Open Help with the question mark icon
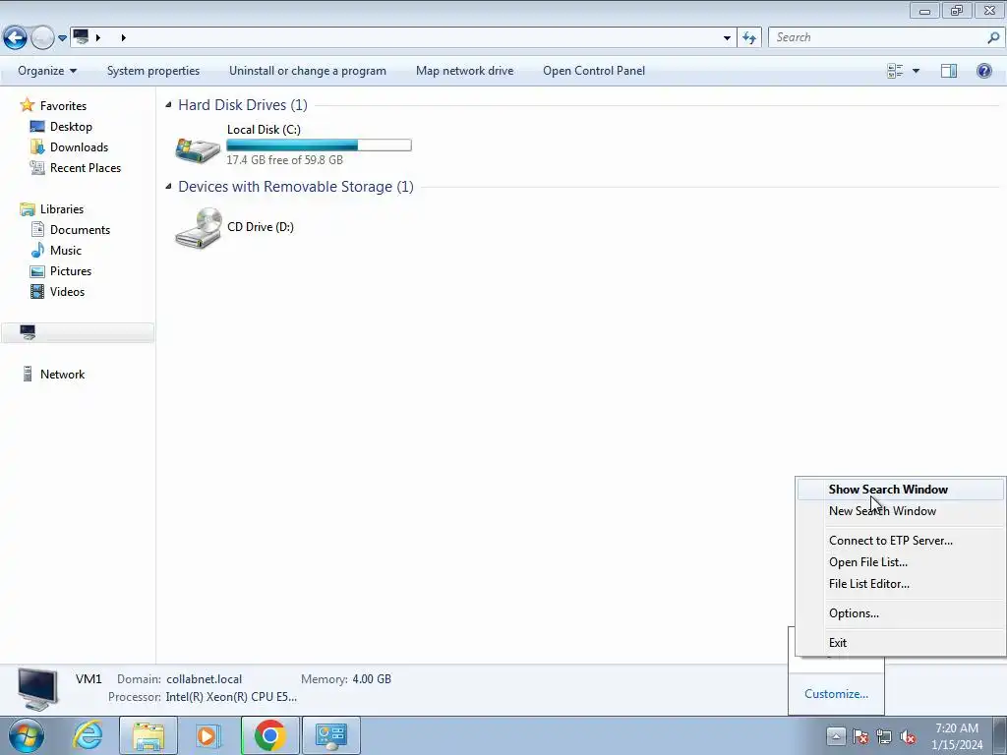The height and width of the screenshot is (755, 1007). pyautogui.click(x=983, y=71)
